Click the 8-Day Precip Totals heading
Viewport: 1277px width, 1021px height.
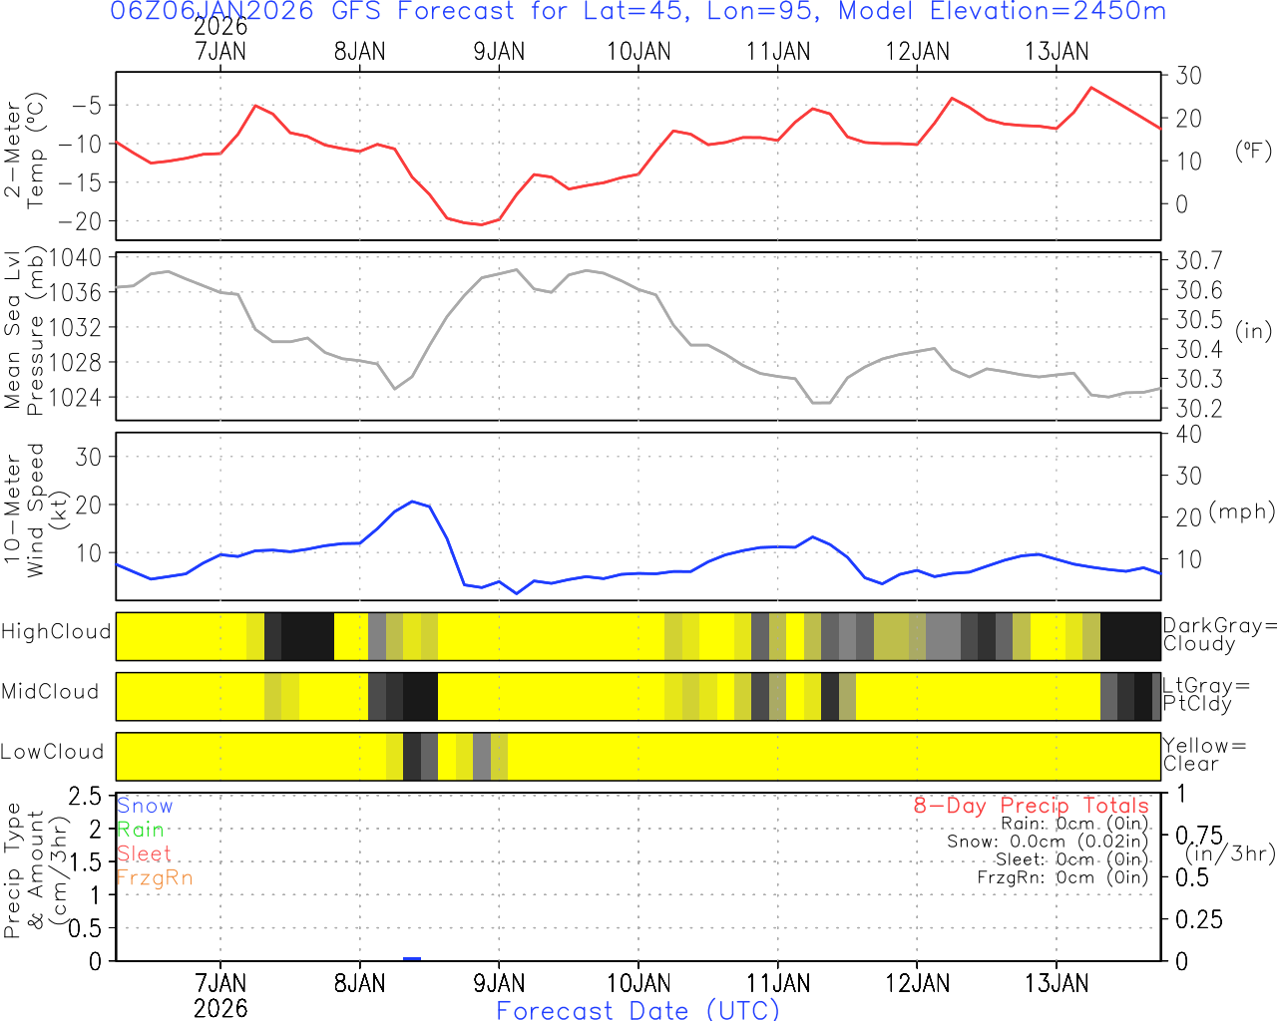click(1031, 806)
